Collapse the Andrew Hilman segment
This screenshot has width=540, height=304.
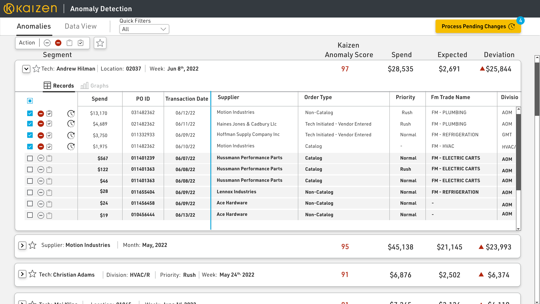26,69
